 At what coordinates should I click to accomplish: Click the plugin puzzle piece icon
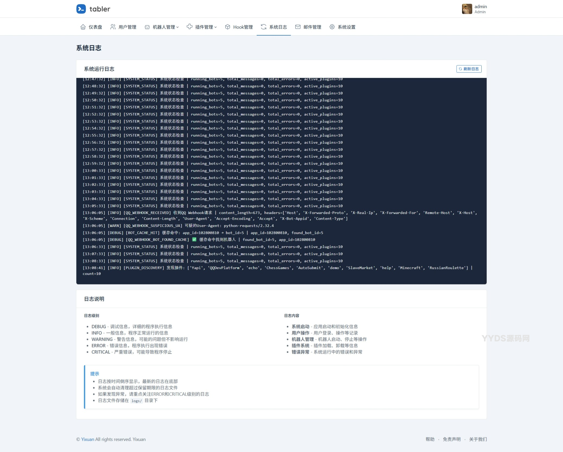tap(189, 27)
